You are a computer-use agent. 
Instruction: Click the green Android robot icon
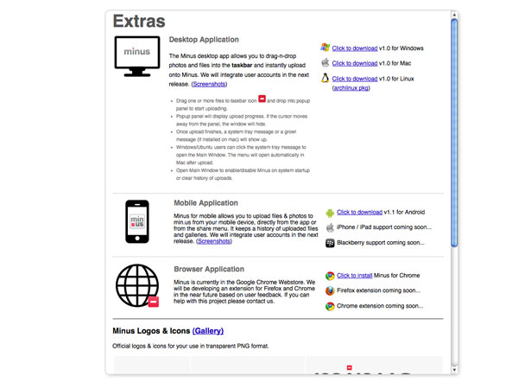[x=330, y=213]
